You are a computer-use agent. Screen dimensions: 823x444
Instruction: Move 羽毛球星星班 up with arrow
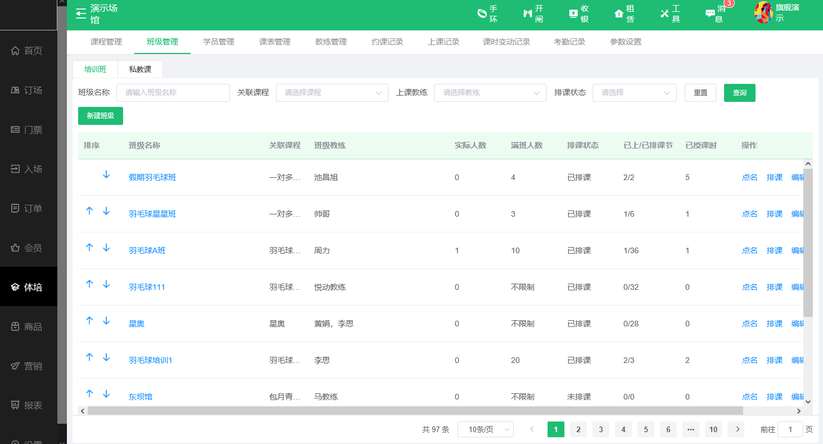tap(89, 211)
